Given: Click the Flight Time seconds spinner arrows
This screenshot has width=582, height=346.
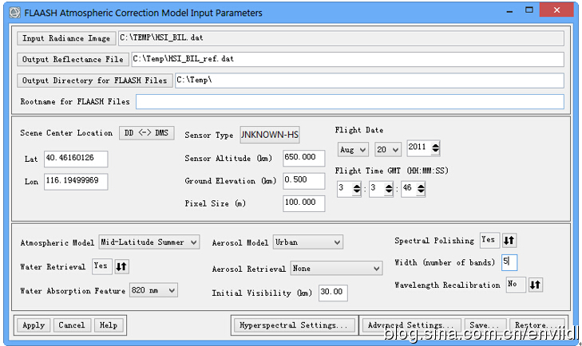Looking at the screenshot, I should [x=421, y=189].
